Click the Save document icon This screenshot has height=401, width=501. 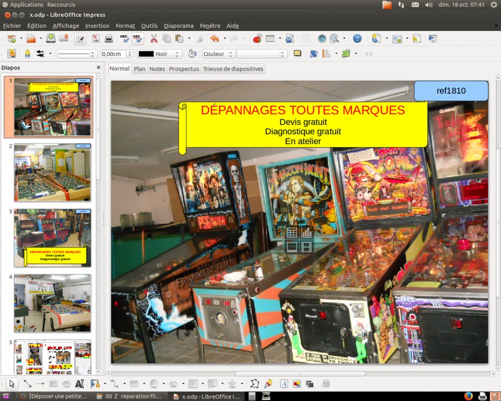(x=51, y=39)
